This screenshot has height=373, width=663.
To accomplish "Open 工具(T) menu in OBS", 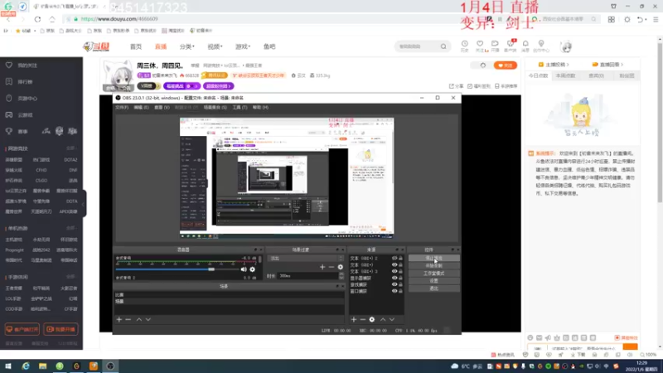I will pyautogui.click(x=240, y=108).
